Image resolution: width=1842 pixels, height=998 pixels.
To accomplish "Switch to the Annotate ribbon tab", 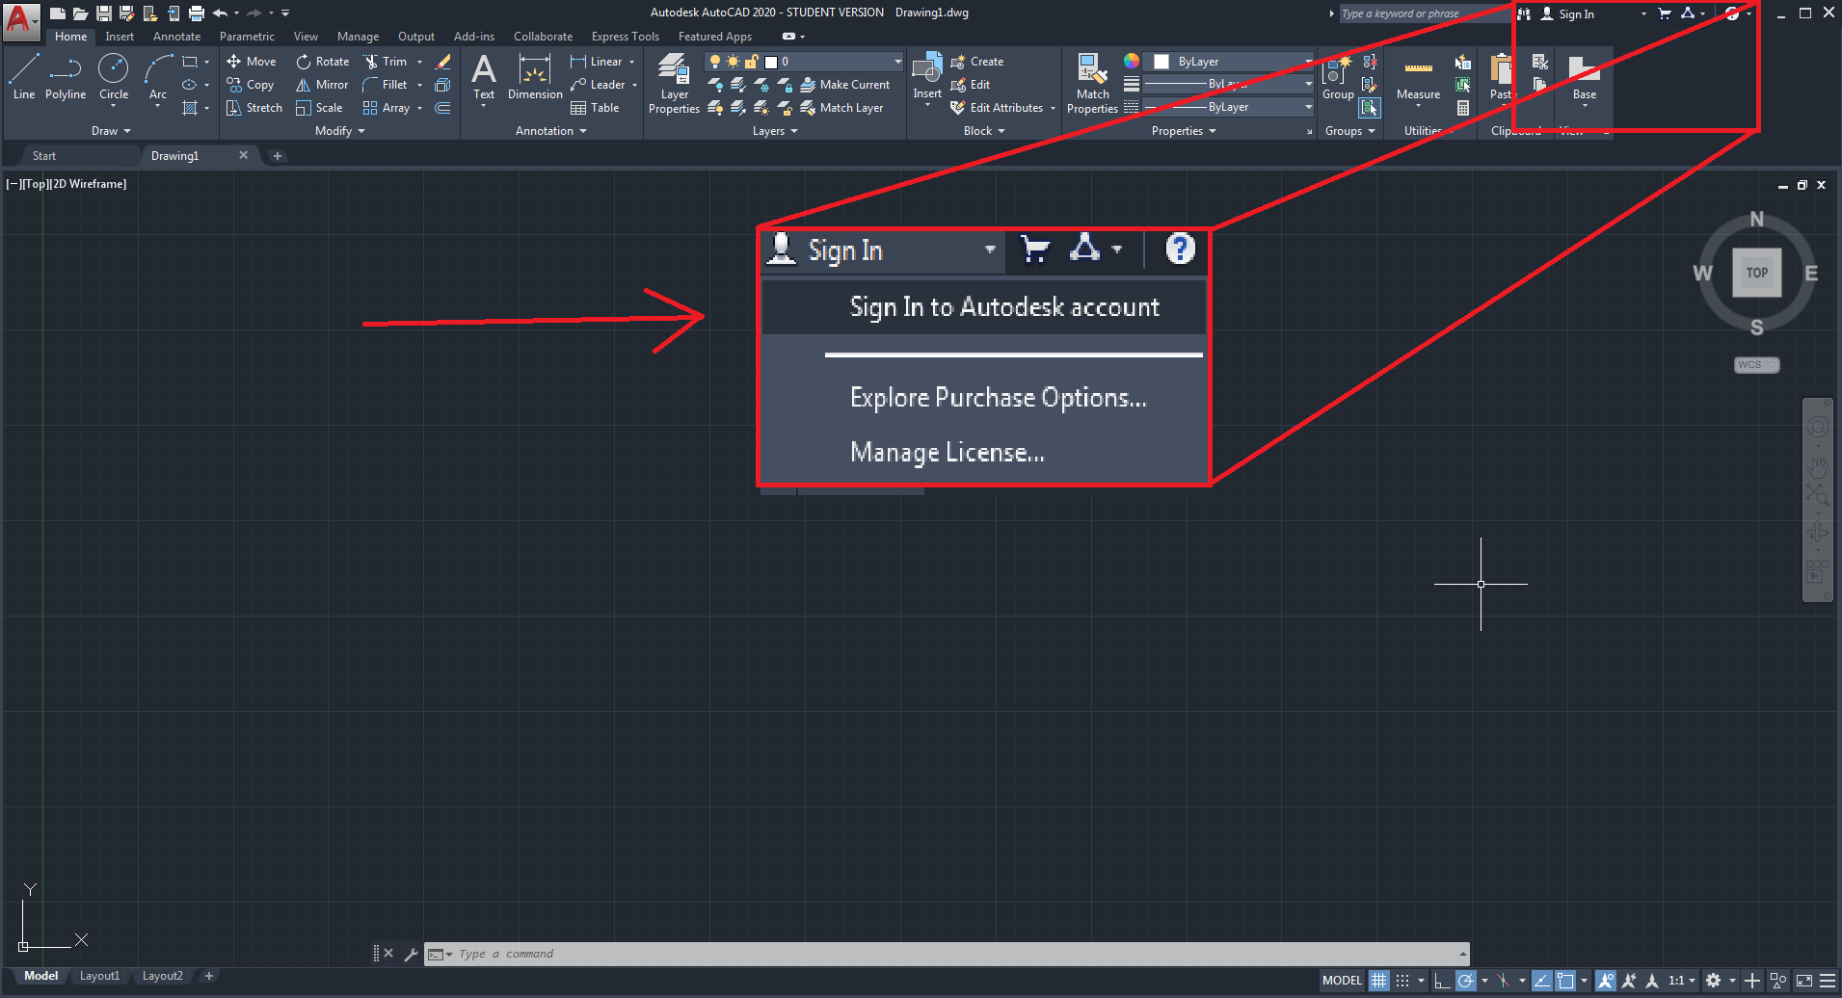I will pyautogui.click(x=176, y=37).
